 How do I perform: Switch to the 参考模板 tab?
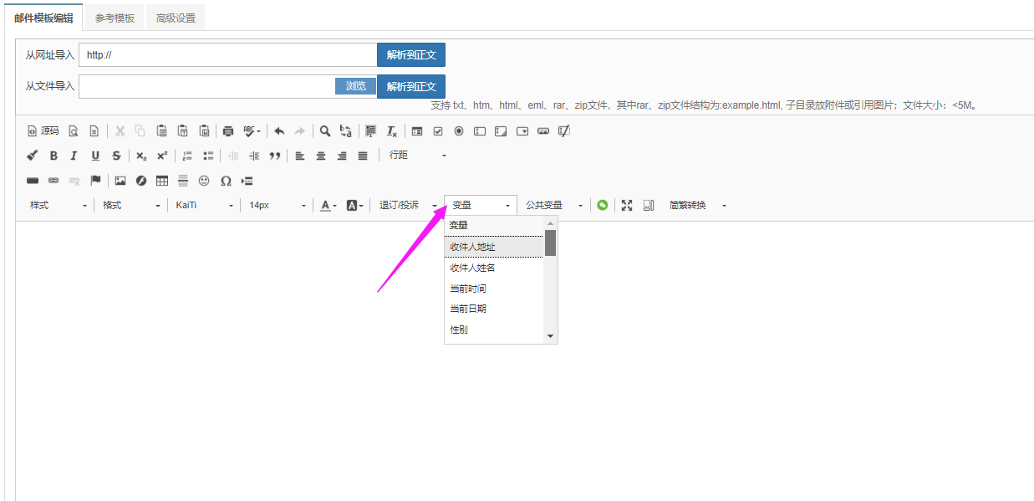[x=115, y=18]
